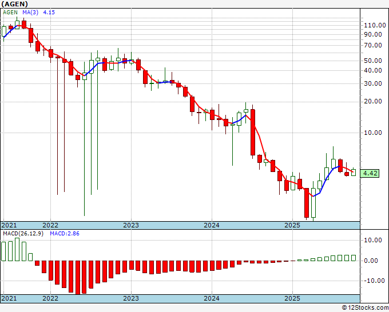This screenshot has width=389, height=312.
Task: Click the 50.00 price axis label
Action: coord(373,61)
